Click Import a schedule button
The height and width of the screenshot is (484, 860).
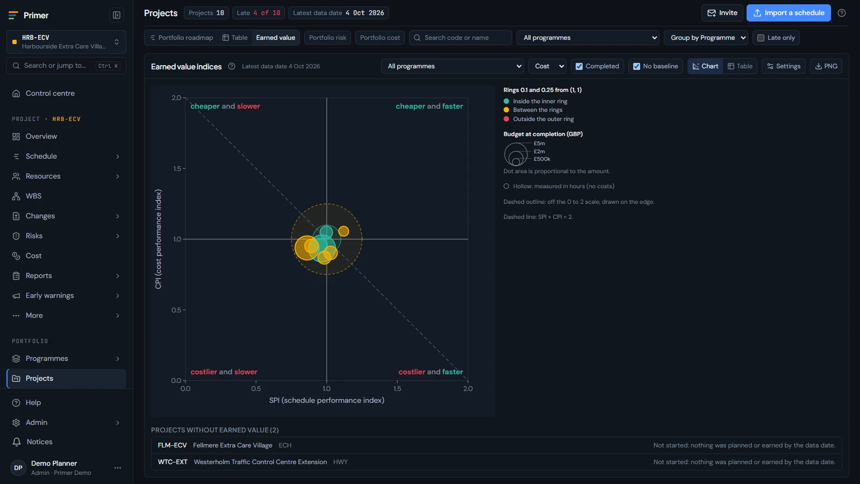click(x=789, y=13)
